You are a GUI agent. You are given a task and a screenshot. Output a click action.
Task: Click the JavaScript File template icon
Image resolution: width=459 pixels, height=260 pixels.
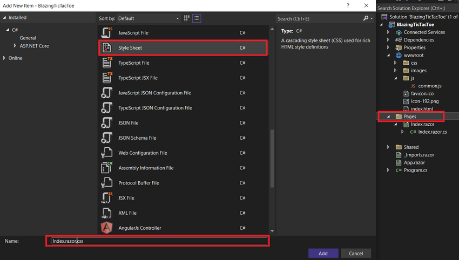tap(106, 32)
